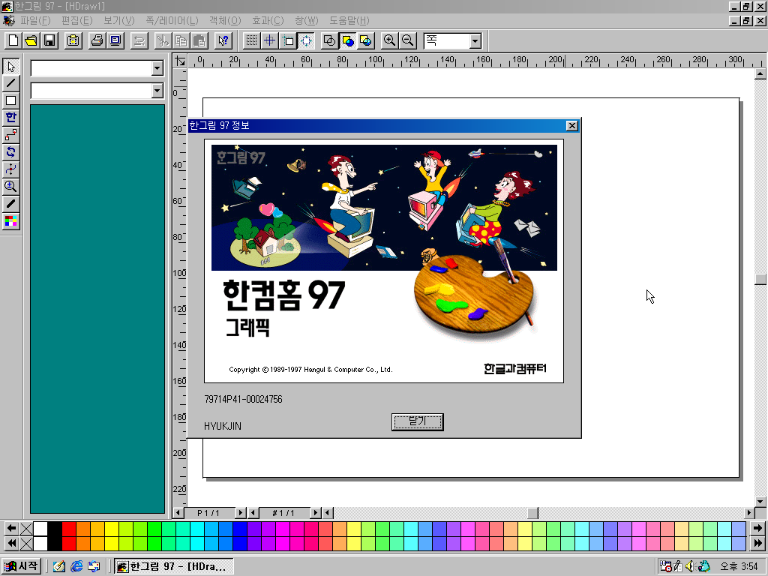Image resolution: width=768 pixels, height=576 pixels.
Task: Select the 한 text tool
Action: point(10,118)
